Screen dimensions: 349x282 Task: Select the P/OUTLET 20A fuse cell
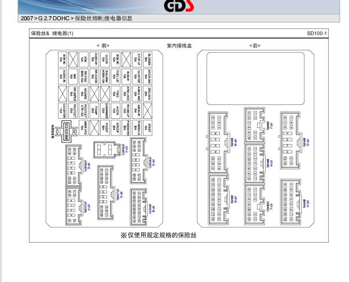[73, 111]
